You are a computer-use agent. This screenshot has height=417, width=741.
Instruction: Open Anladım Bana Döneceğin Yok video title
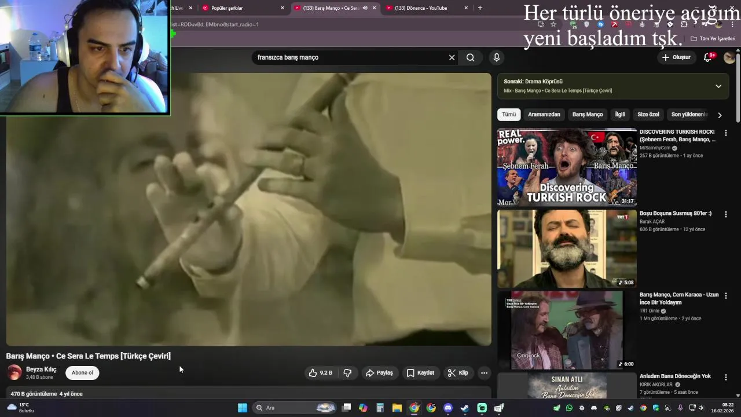[x=675, y=376]
